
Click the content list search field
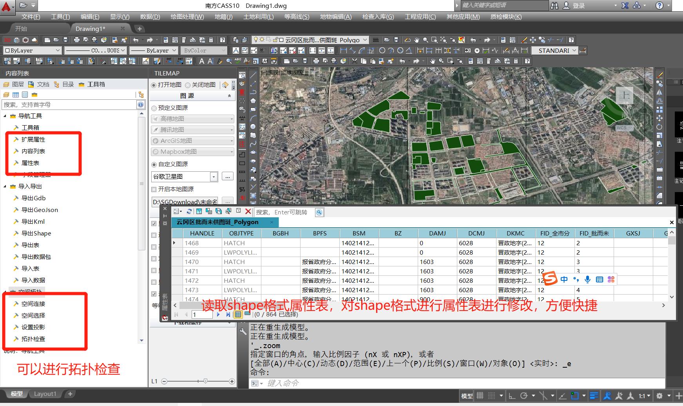[69, 104]
